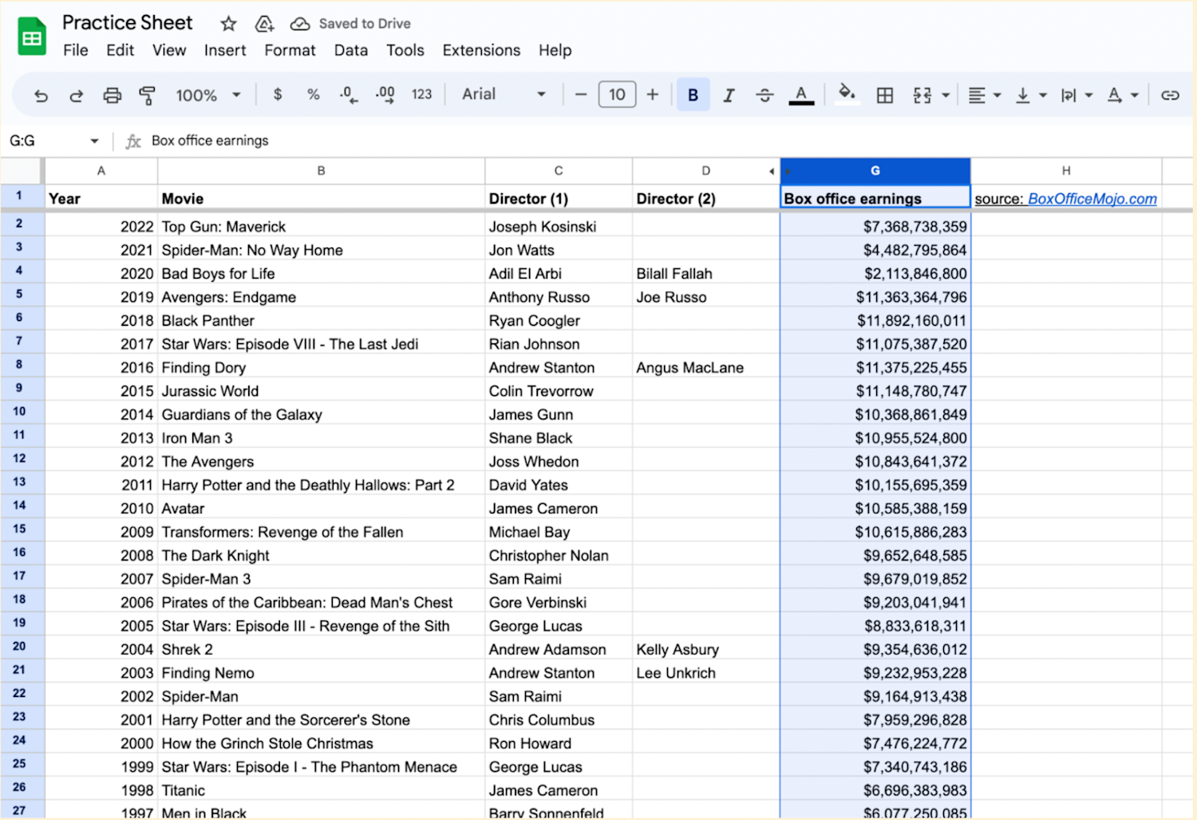Open the 123 more formats menu
Image resolution: width=1197 pixels, height=820 pixels.
pos(421,94)
